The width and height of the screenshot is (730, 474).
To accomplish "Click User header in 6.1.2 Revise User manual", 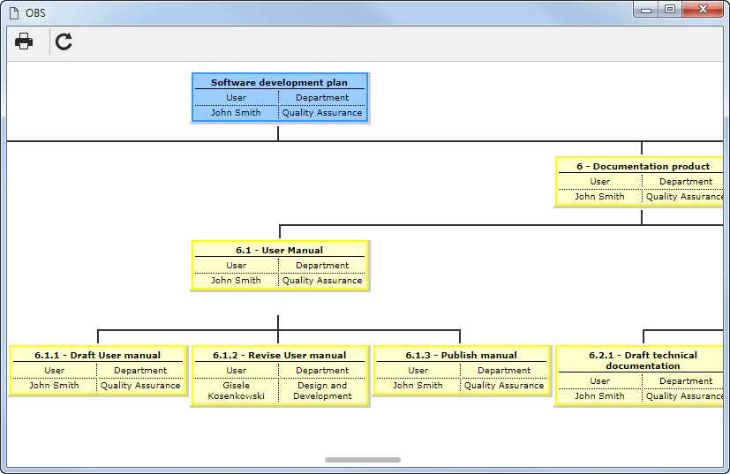I will [236, 371].
